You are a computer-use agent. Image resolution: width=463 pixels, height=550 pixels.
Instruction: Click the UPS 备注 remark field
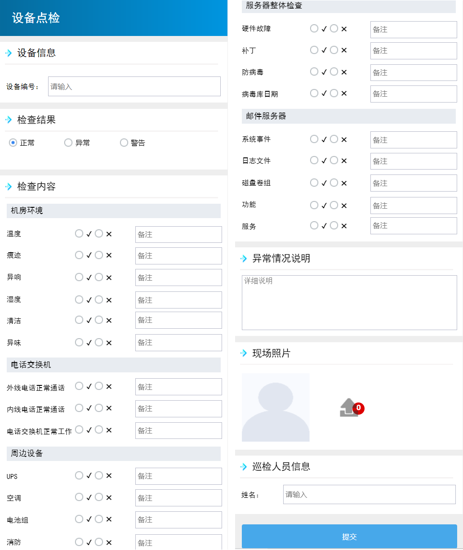tap(178, 476)
